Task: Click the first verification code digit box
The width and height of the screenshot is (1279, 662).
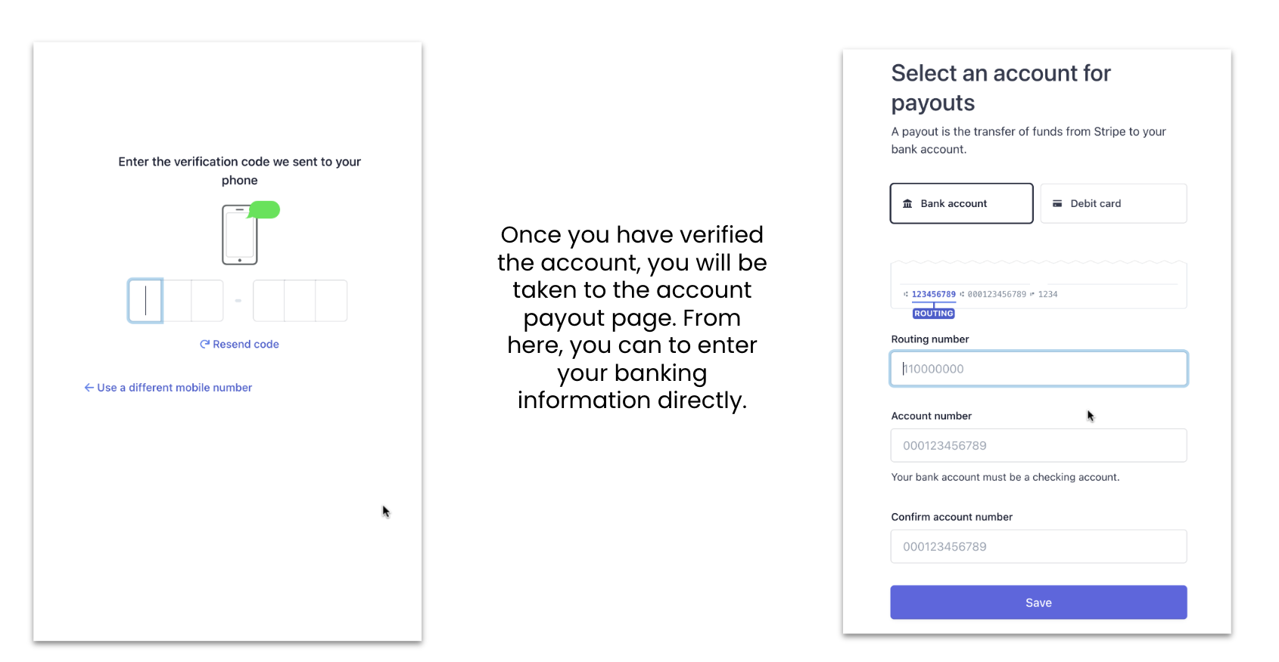Action: tap(145, 301)
